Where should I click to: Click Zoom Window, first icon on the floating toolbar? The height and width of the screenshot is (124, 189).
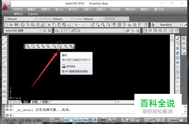(28, 46)
